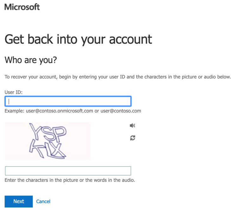Screen dimensions: 235x210
Task: Cancel the account recovery
Action: click(43, 201)
